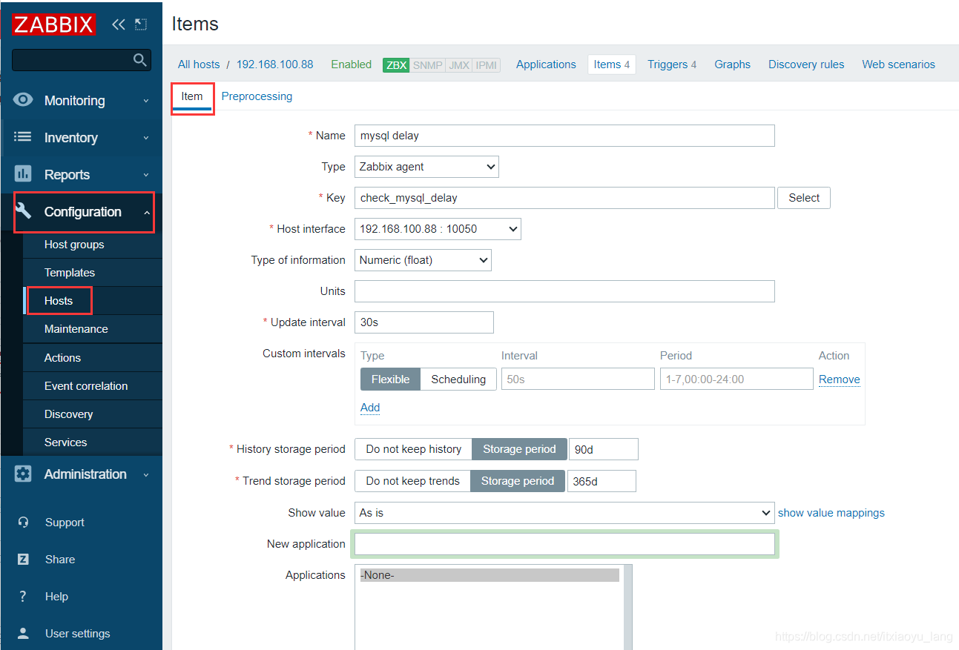Viewport: 959px width, 650px height.
Task: Expand the Monitoring menu section
Action: click(x=82, y=101)
